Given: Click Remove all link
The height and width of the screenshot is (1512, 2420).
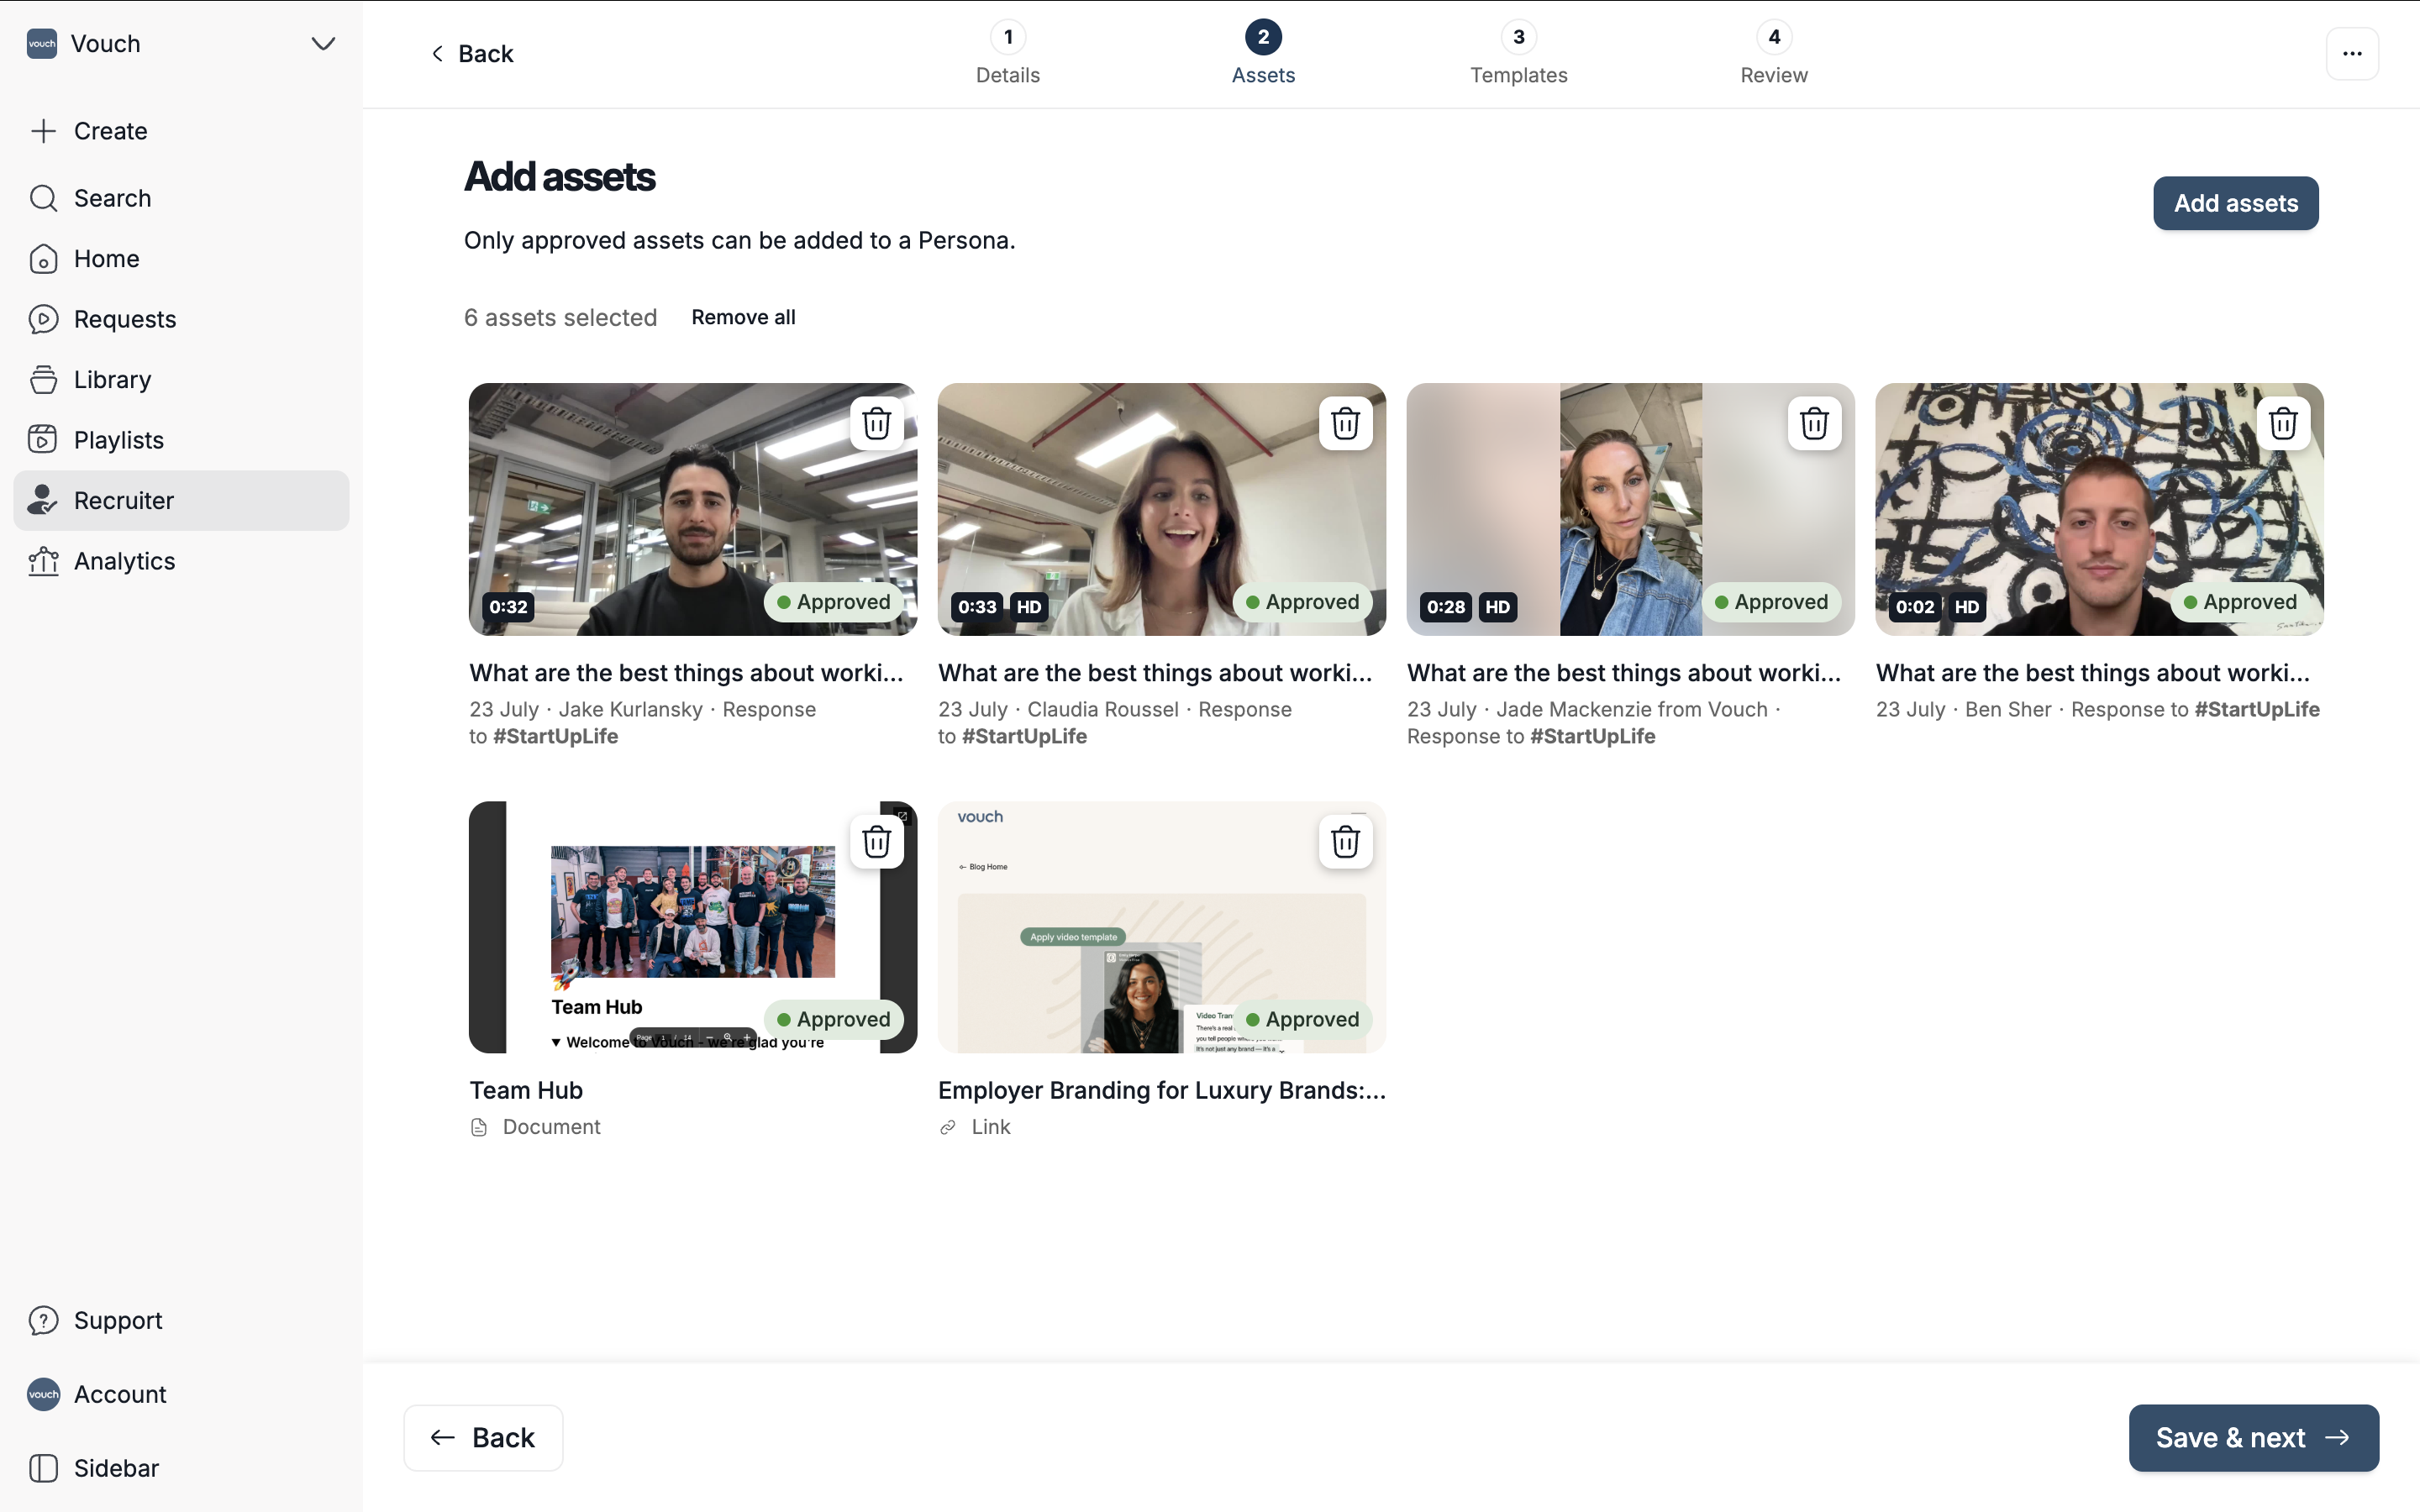Looking at the screenshot, I should [x=743, y=317].
